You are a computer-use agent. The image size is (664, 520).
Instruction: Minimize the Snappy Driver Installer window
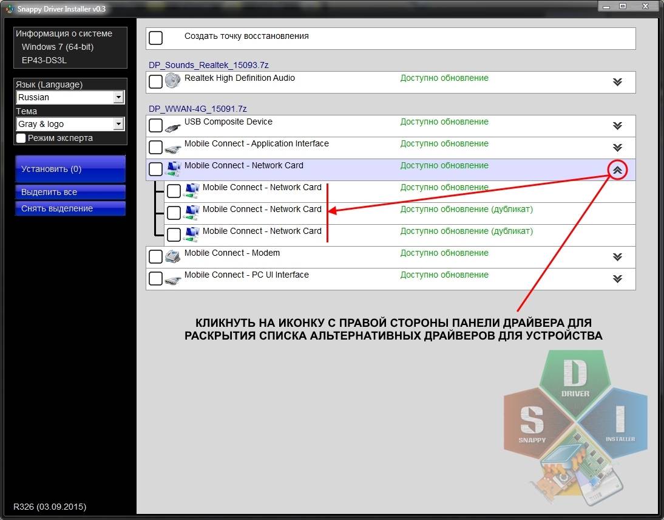(606, 6)
